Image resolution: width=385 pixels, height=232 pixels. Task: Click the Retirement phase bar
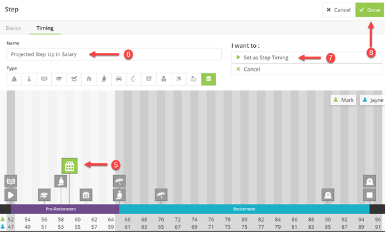pyautogui.click(x=244, y=209)
